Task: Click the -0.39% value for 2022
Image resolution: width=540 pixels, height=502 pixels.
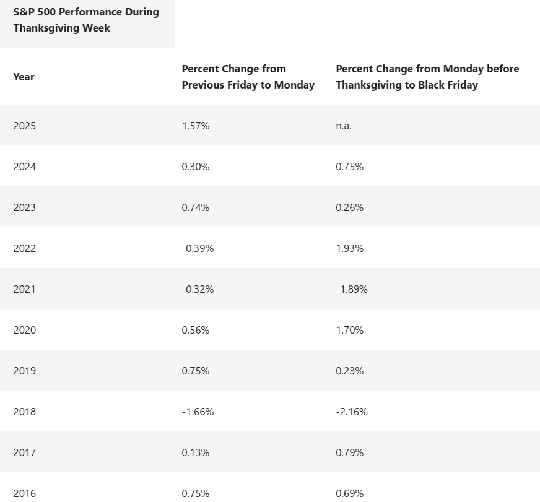Action: coord(198,248)
